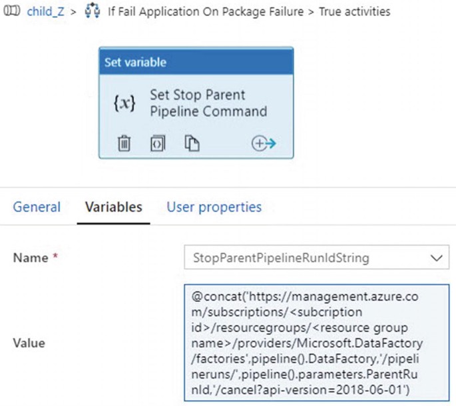This screenshot has width=456, height=406.
Task: Switch to the General tab
Action: (x=37, y=207)
